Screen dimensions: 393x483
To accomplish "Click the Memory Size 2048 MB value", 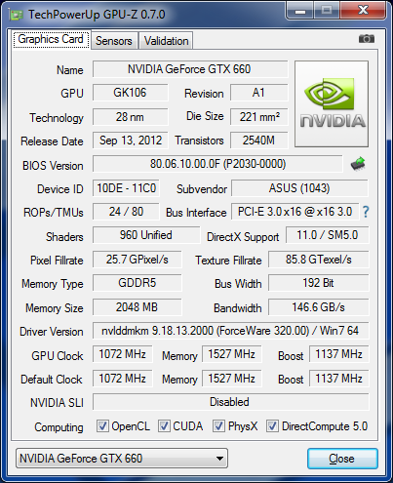I will [137, 307].
